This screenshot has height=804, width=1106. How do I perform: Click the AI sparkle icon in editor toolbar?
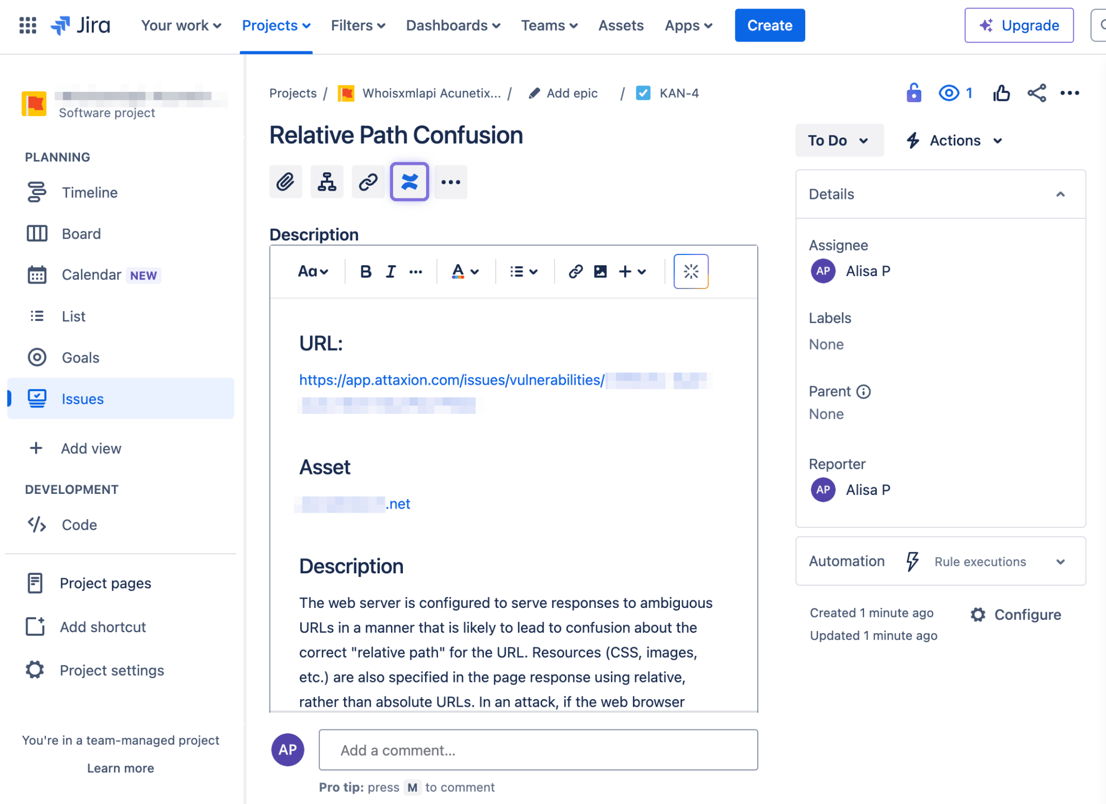pyautogui.click(x=691, y=271)
